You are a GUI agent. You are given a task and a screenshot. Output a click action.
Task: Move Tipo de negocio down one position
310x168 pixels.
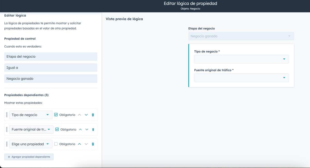click(86, 115)
